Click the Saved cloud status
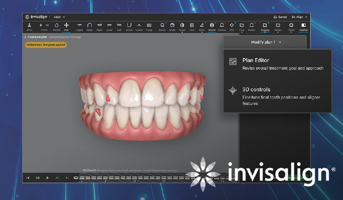The image size is (343, 200). point(280,17)
